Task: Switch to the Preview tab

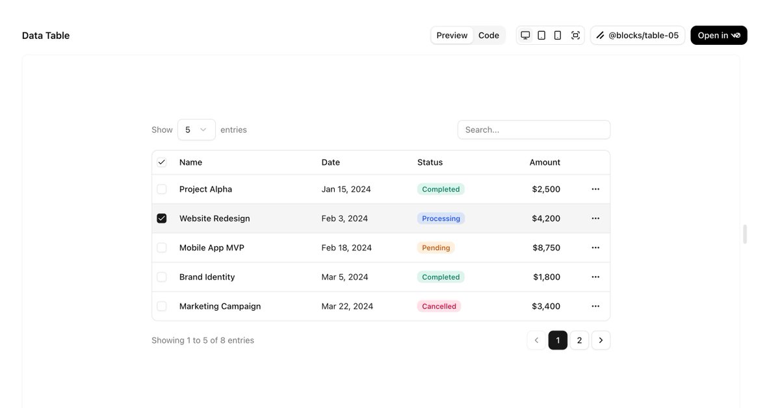Action: (452, 35)
